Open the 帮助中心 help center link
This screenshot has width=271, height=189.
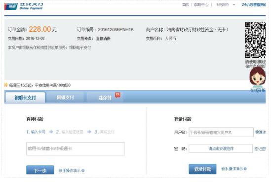coord(201,4)
